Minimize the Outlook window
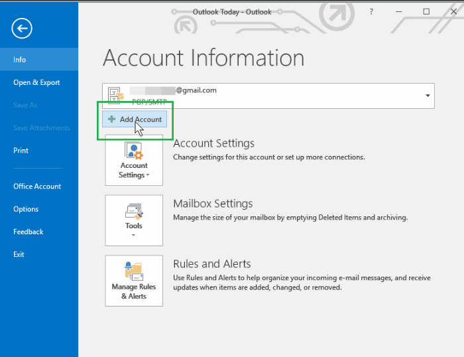Screen dimensions: 464x357 tap(398, 11)
